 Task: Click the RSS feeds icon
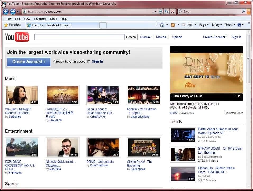[173, 25]
